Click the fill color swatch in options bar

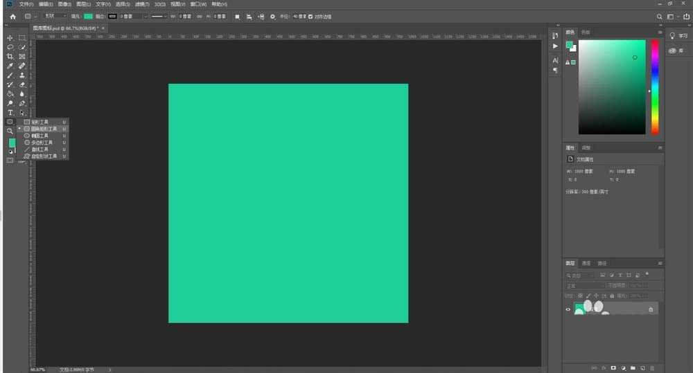pyautogui.click(x=88, y=16)
